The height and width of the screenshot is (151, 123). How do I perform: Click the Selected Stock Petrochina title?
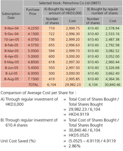pos(70,3)
